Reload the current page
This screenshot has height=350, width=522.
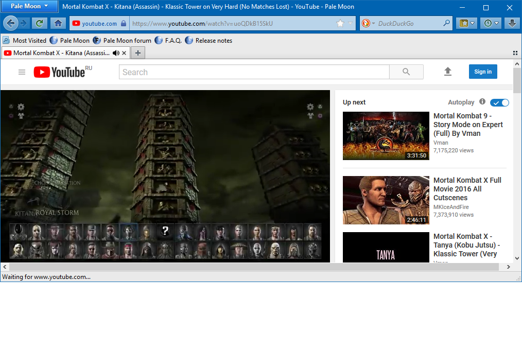pos(39,23)
